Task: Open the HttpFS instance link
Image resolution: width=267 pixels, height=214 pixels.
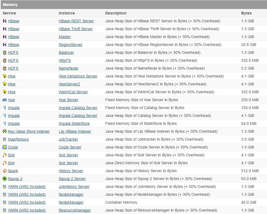Action: 64,60
